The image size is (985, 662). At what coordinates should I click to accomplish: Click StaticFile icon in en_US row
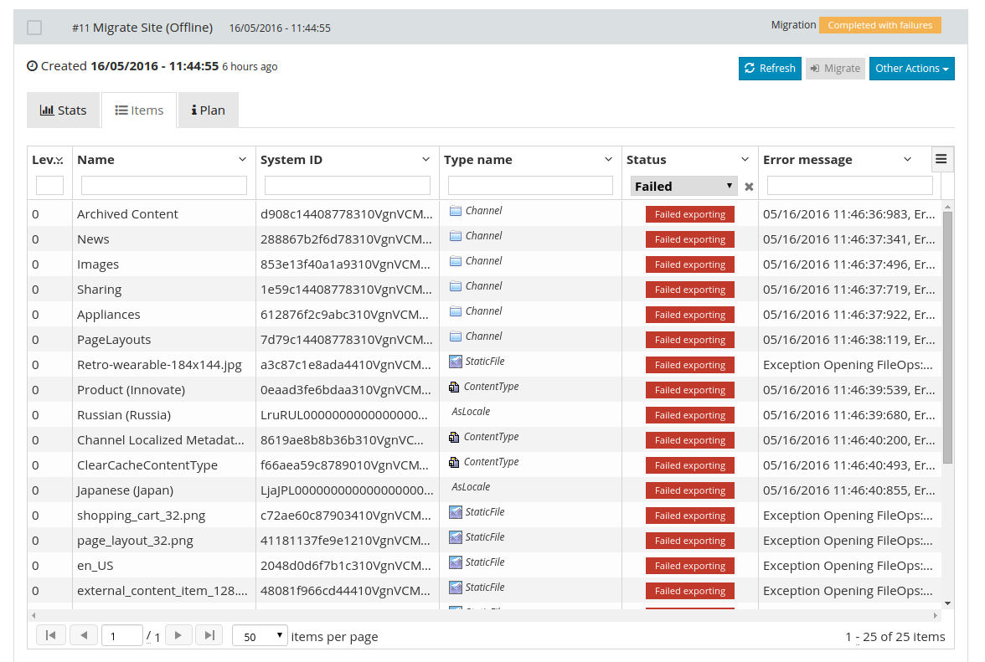pyautogui.click(x=456, y=562)
